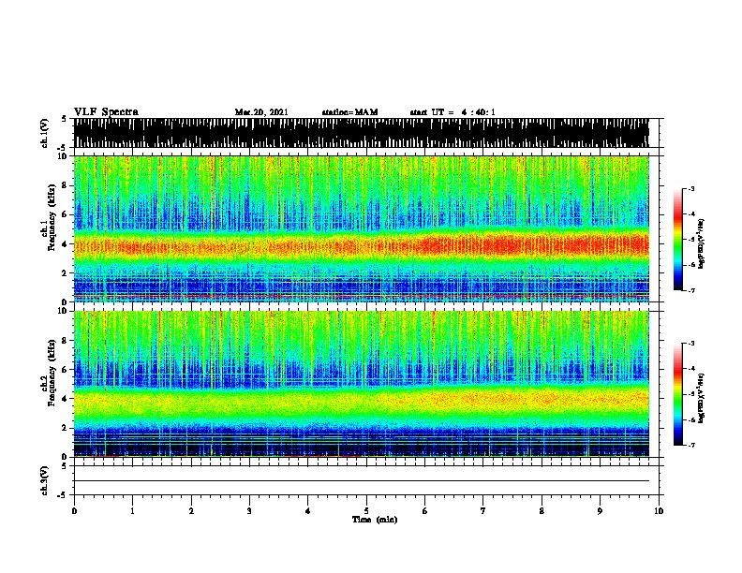Viewport: 742px width, 573px height.
Task: Click the "8" tick label on the time axis
Action: pos(542,511)
